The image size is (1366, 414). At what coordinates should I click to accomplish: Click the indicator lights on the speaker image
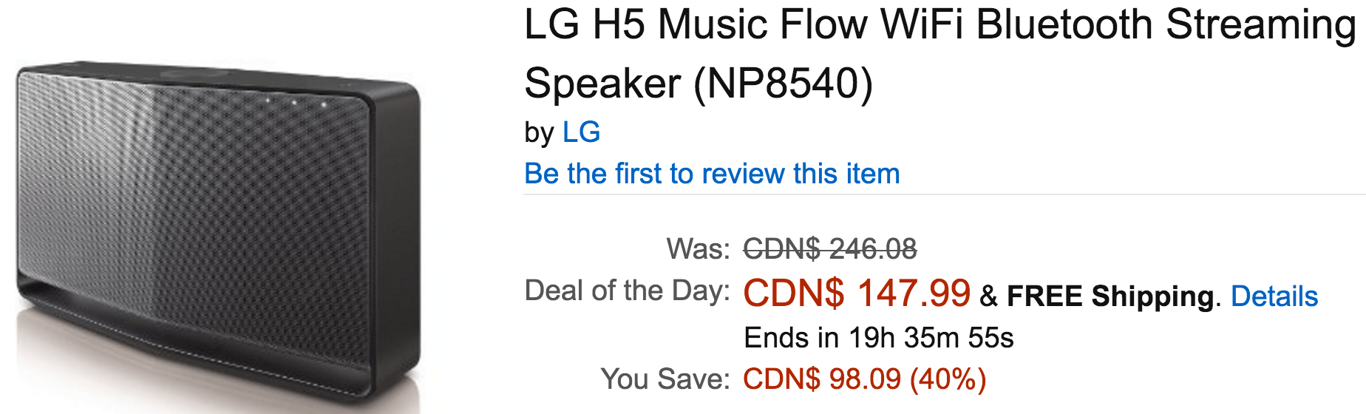tap(295, 102)
